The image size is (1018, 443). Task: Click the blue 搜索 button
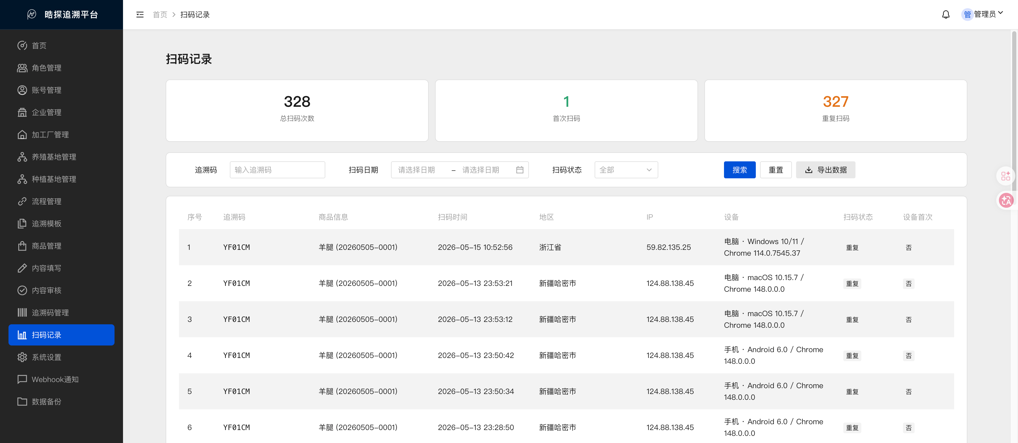coord(739,170)
